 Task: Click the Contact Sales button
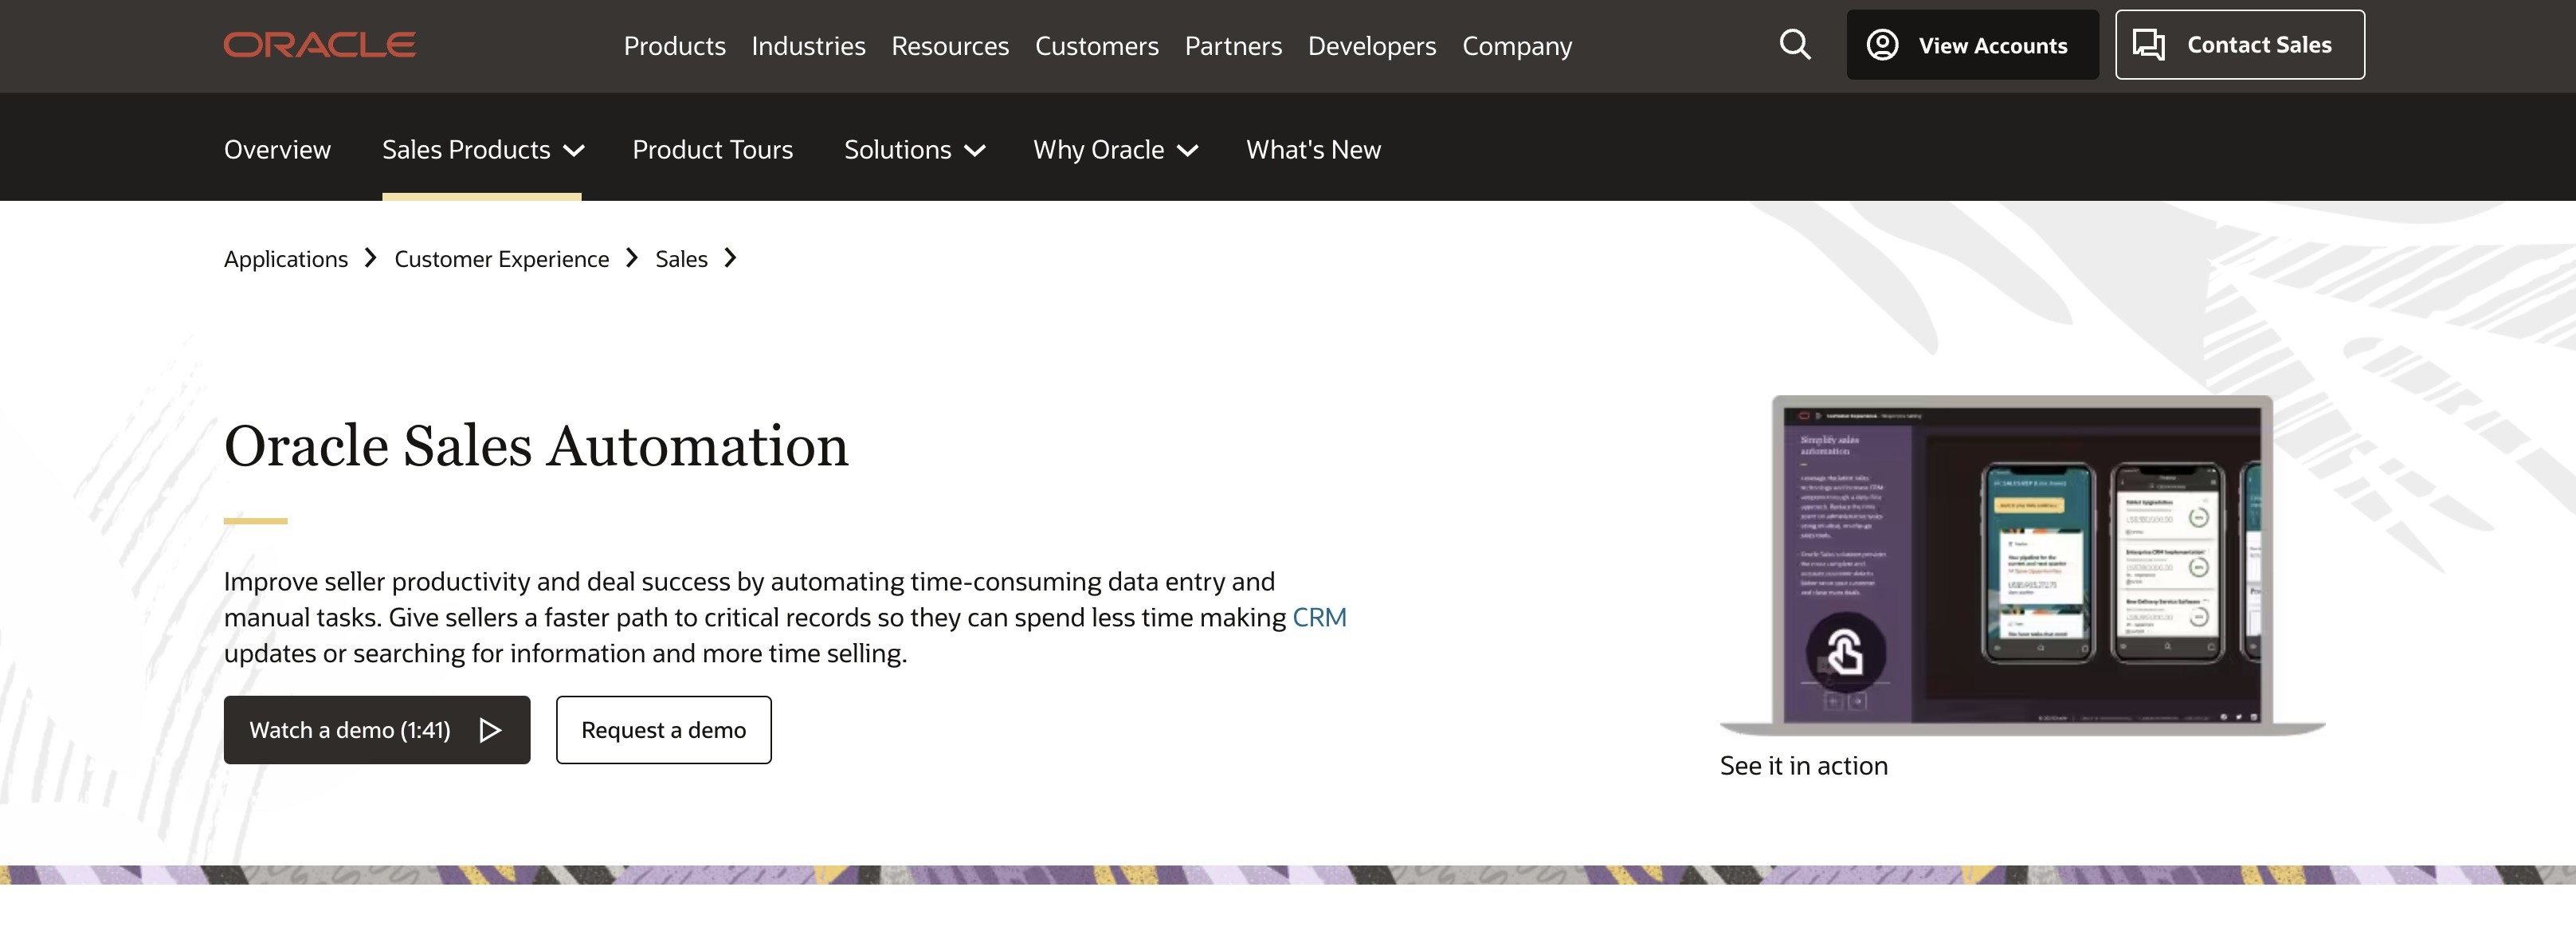click(x=2239, y=45)
